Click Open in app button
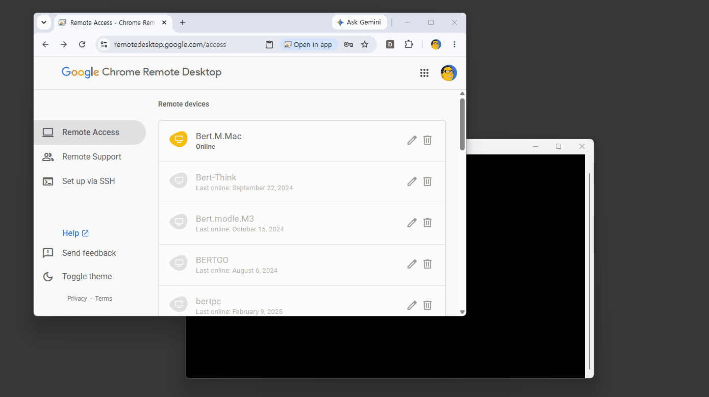Screen dimensions: 709x397 click(x=308, y=44)
